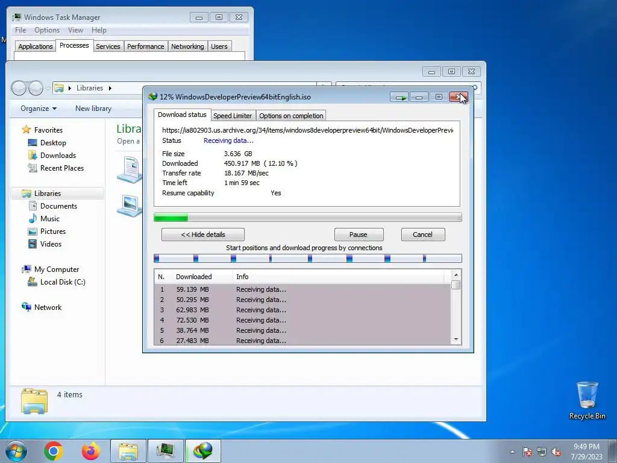
Task: Pause the ISO download
Action: click(359, 235)
